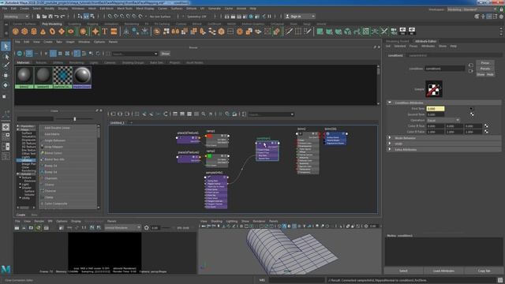Click the Open Scene folder icon
Viewport: 505px width, 284px height.
click(x=44, y=16)
